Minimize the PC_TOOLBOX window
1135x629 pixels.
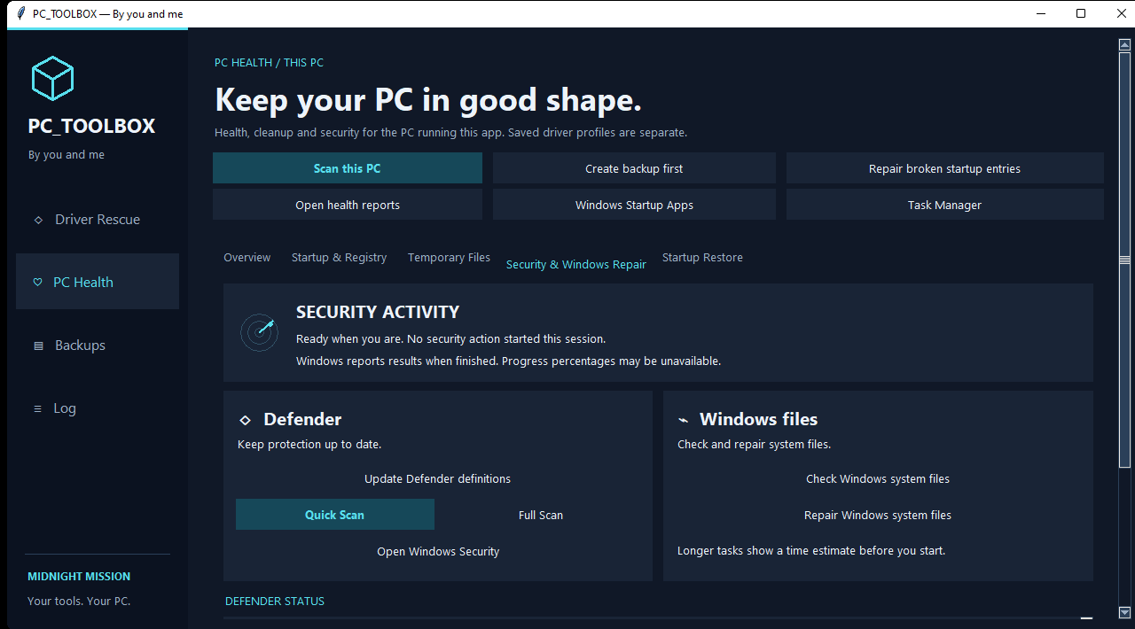click(1040, 13)
